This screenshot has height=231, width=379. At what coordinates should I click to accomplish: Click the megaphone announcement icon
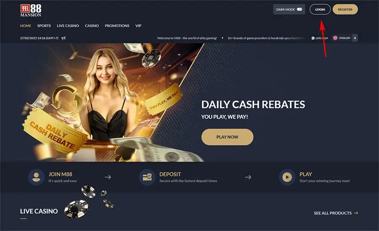pos(63,38)
